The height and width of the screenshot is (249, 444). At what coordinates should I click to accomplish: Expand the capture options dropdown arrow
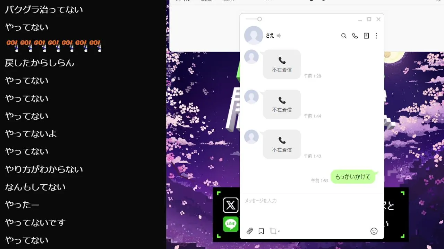pyautogui.click(x=279, y=231)
